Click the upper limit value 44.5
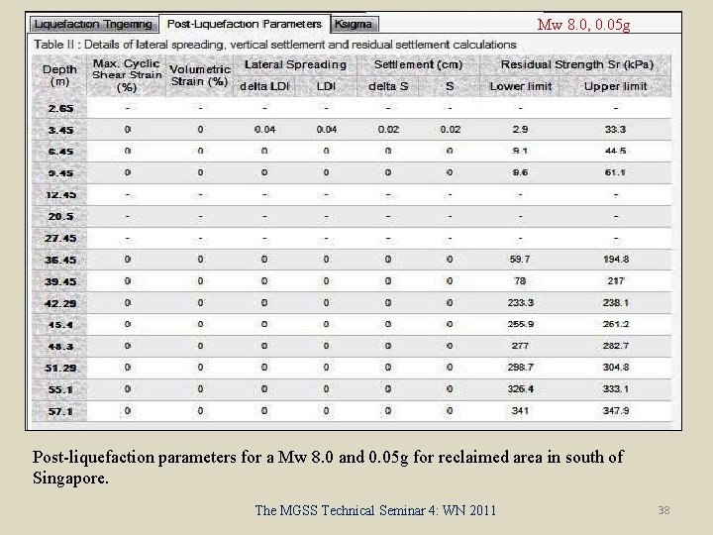This screenshot has width=713, height=535. (616, 151)
